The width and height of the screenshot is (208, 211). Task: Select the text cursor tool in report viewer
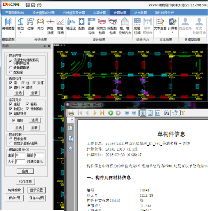[x=182, y=113]
